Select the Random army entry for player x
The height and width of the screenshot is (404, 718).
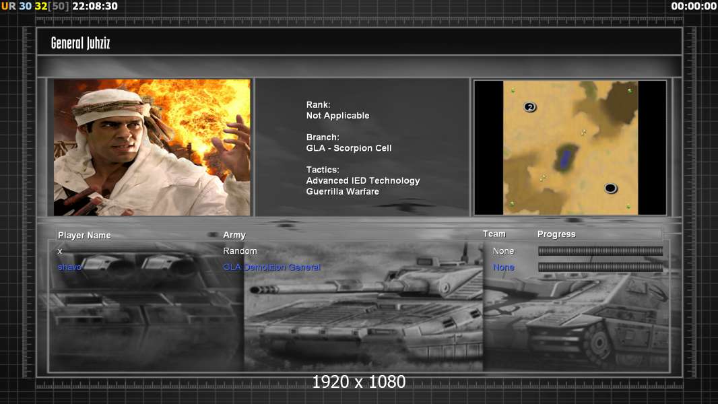240,251
